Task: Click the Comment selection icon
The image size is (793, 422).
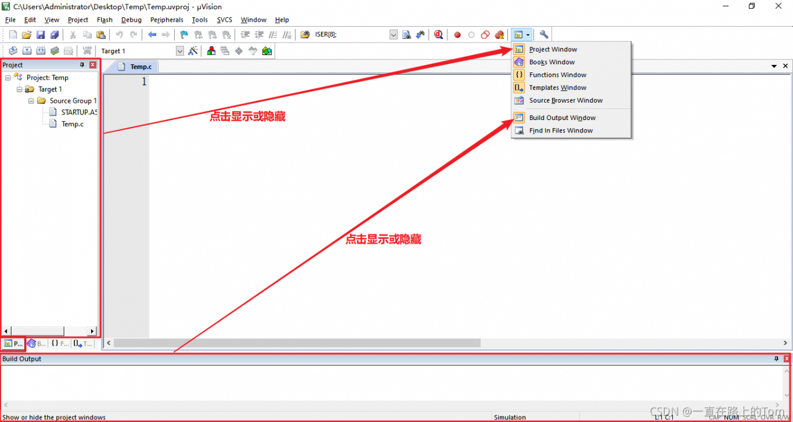Action: [x=273, y=35]
